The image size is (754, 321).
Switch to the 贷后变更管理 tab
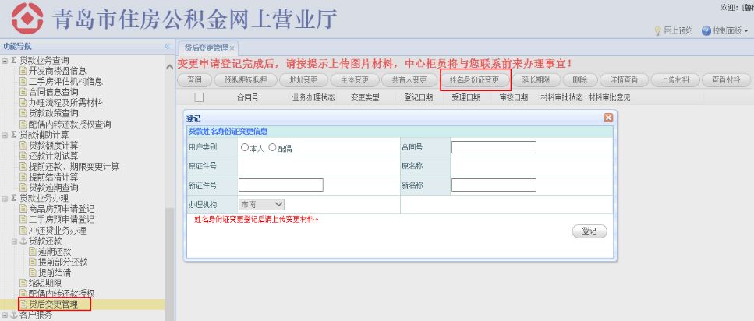pos(206,48)
